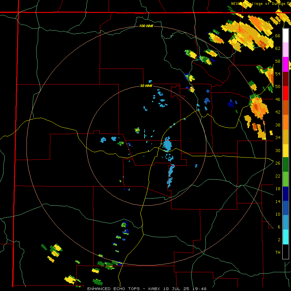Click the "54" legend value

click(278, 74)
